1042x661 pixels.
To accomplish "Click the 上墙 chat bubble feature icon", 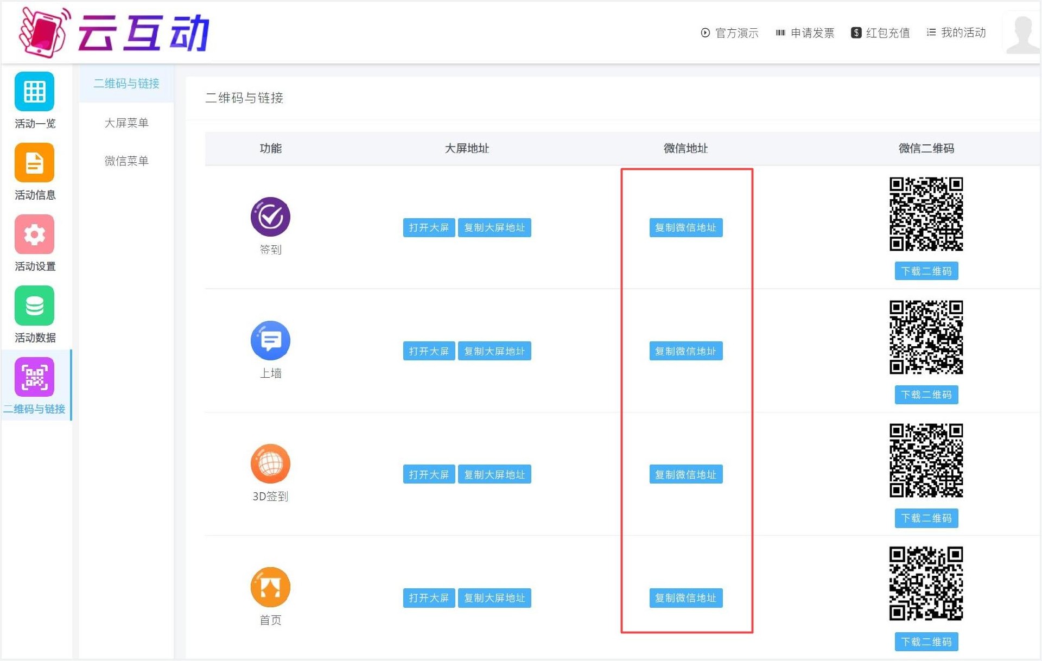I will [270, 340].
